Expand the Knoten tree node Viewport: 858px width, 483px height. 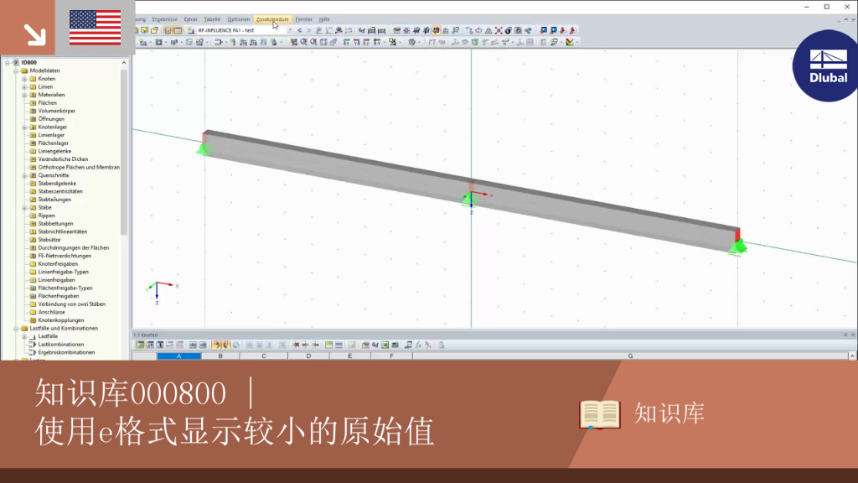click(x=24, y=79)
